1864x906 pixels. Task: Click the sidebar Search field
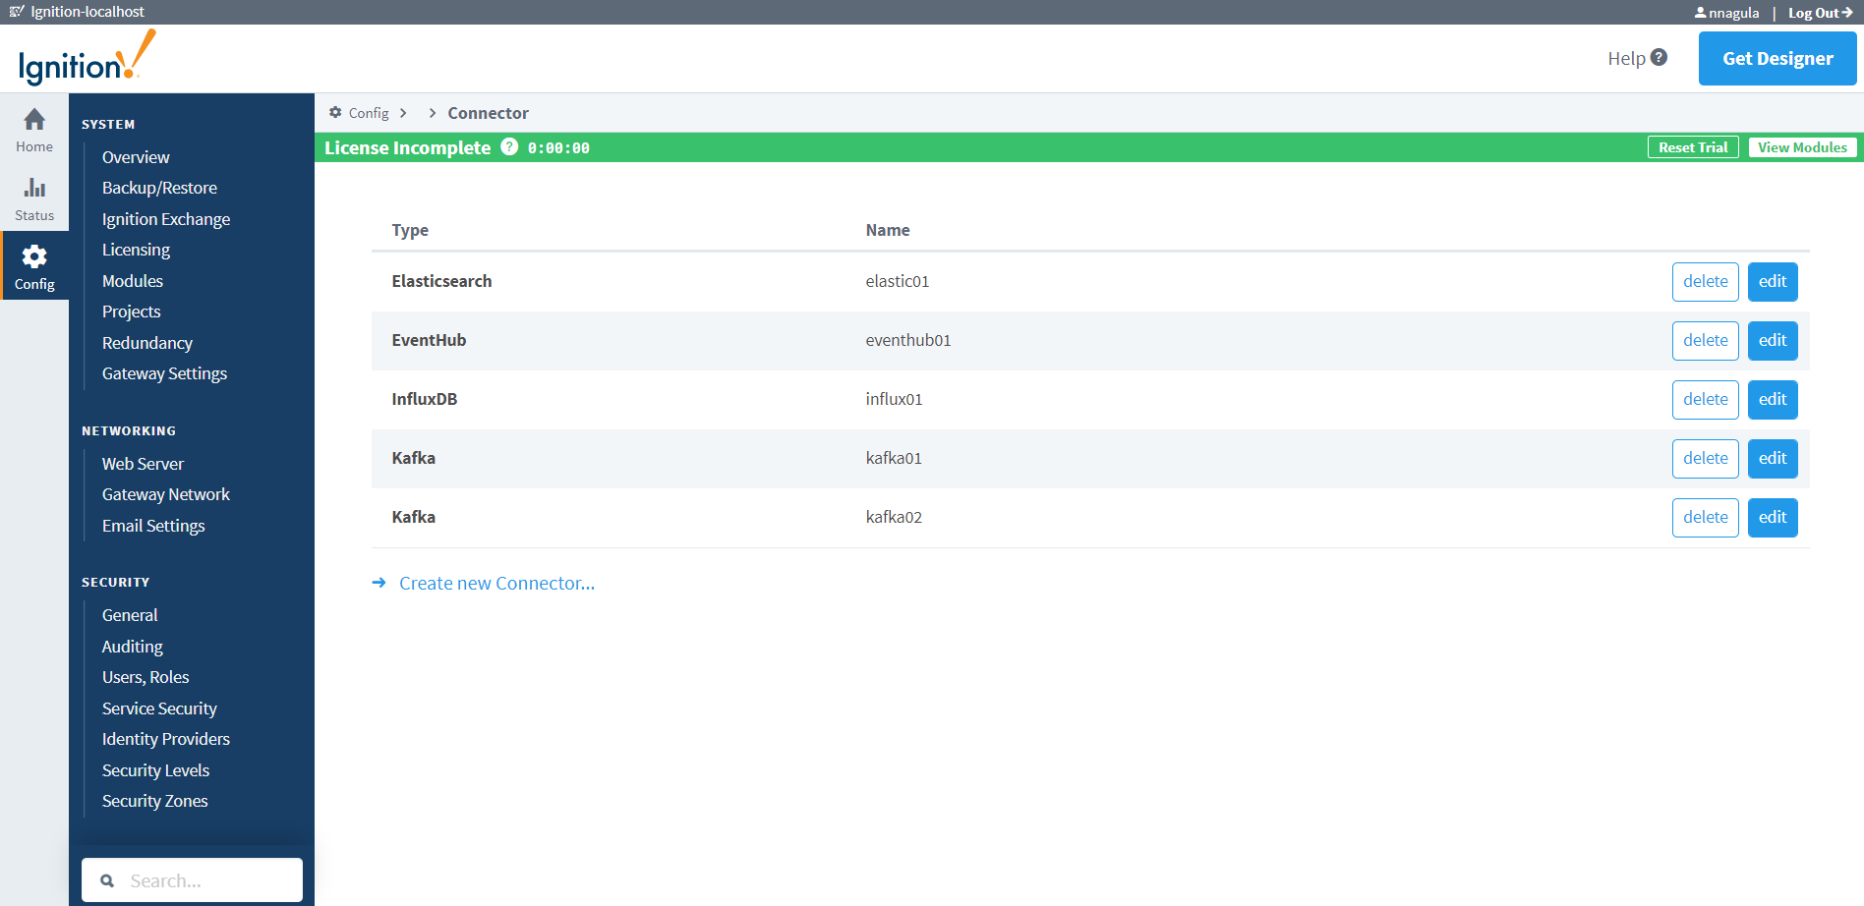192,880
